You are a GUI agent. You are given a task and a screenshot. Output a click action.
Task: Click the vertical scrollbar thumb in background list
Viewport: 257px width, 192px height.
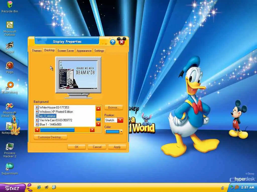[98, 119]
